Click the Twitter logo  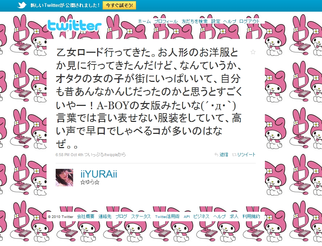(x=74, y=26)
